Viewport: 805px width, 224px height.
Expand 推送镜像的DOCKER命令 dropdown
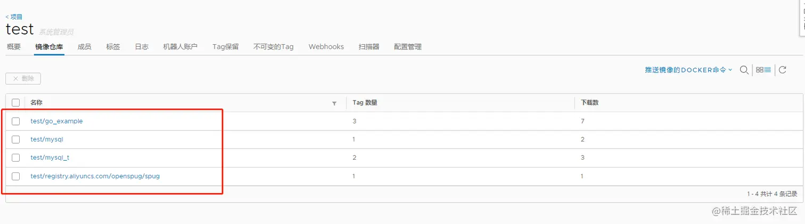[x=688, y=70]
